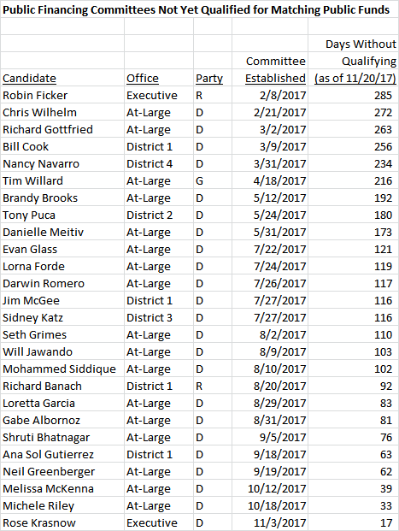Select Richard Banach's party cell showing R
The image size is (399, 531).
pos(213,386)
